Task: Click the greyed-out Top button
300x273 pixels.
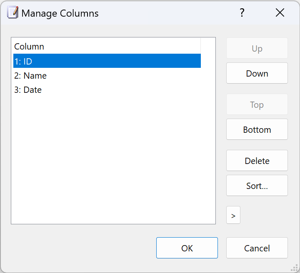Action: [257, 104]
